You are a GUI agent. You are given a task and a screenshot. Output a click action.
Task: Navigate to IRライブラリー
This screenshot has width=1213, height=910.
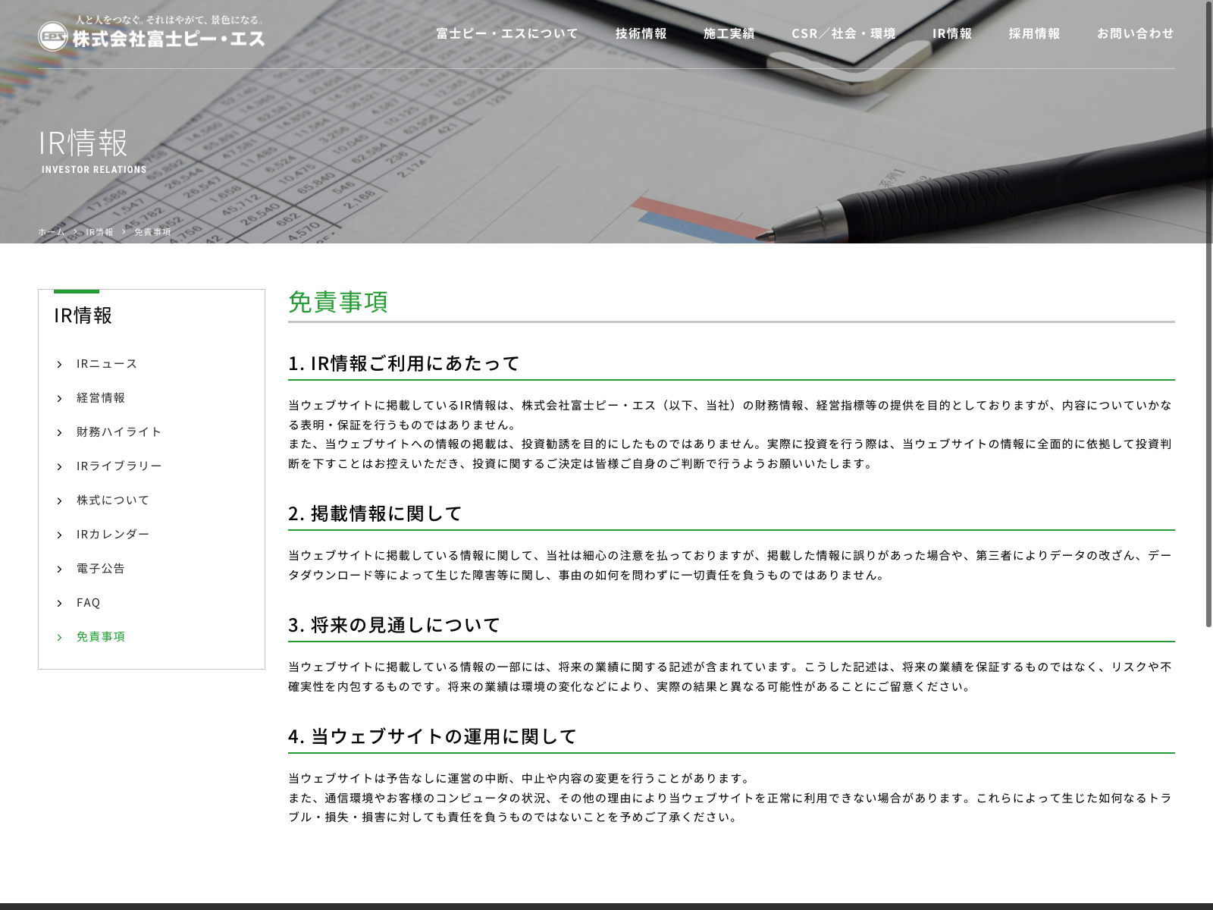tap(119, 466)
